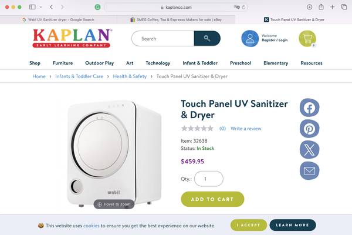352x235 pixels.
Task: Open the shopping cart icon
Action: (x=307, y=38)
